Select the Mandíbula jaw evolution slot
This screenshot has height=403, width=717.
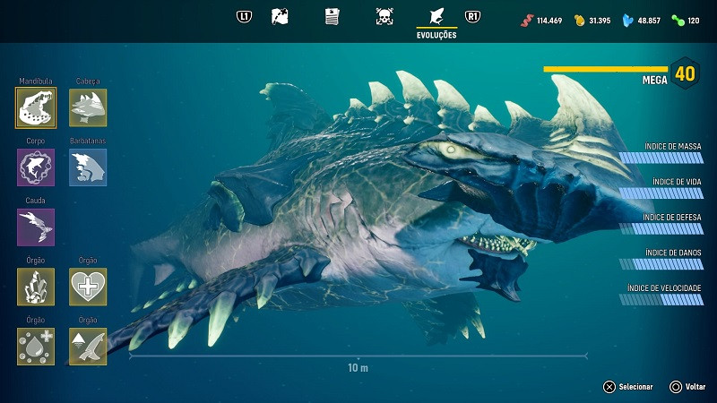pos(36,107)
